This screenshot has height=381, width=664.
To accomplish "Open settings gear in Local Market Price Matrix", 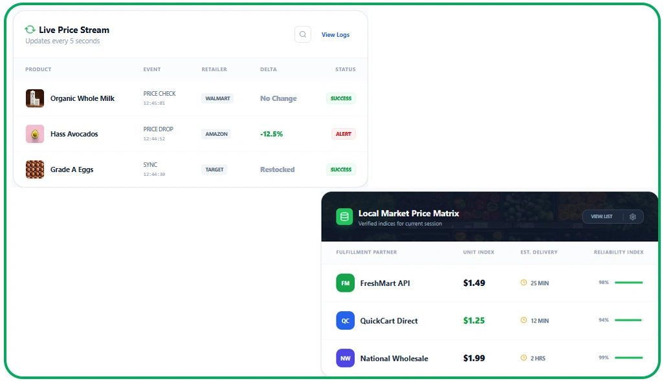I will point(633,217).
